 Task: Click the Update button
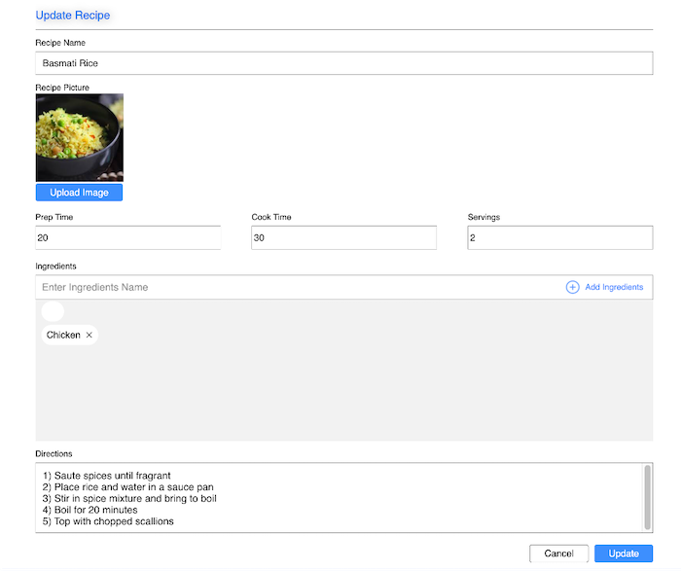point(624,553)
